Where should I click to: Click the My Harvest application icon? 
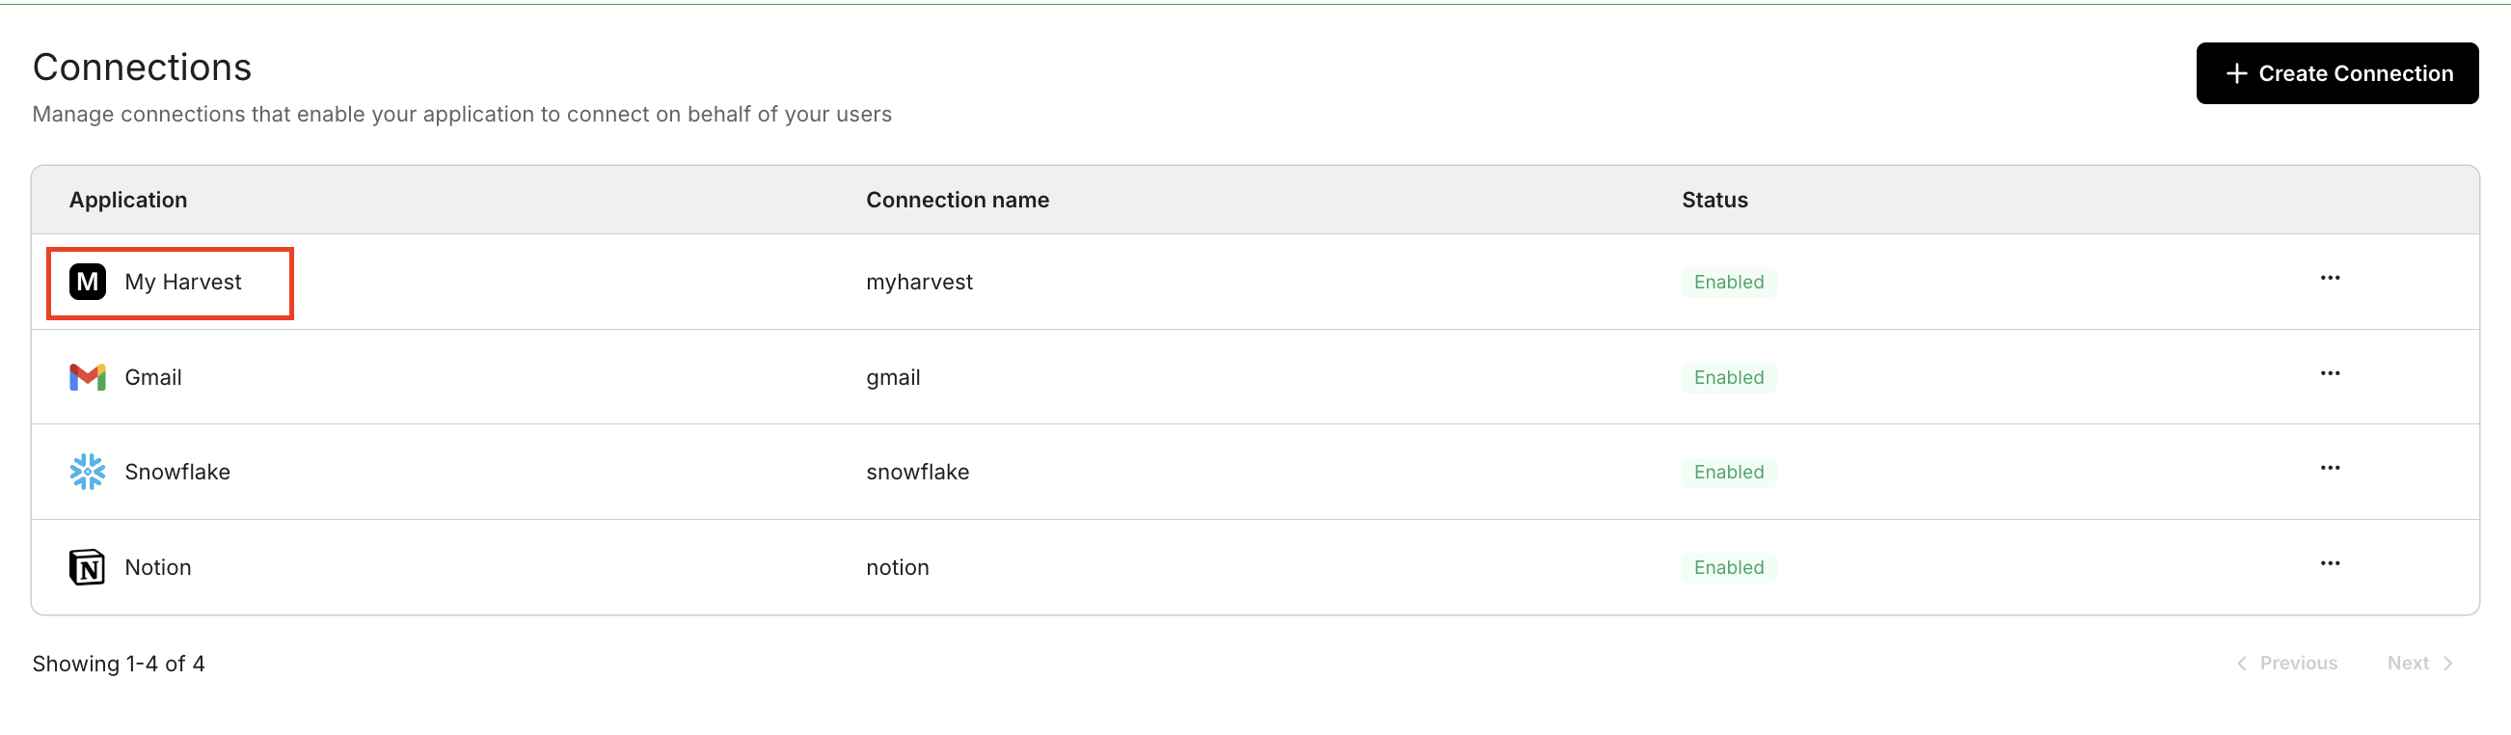pos(87,283)
